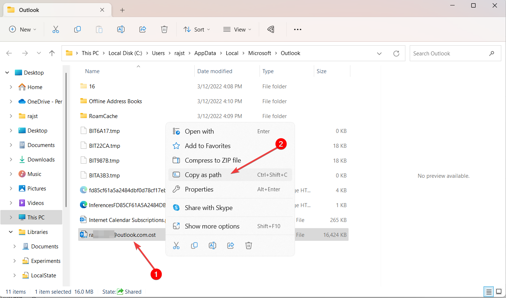Viewport: 506px width, 298px height.
Task: Select LocalState in the navigation pane
Action: coord(43,275)
